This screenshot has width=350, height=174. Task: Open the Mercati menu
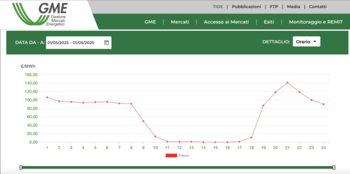pos(180,22)
